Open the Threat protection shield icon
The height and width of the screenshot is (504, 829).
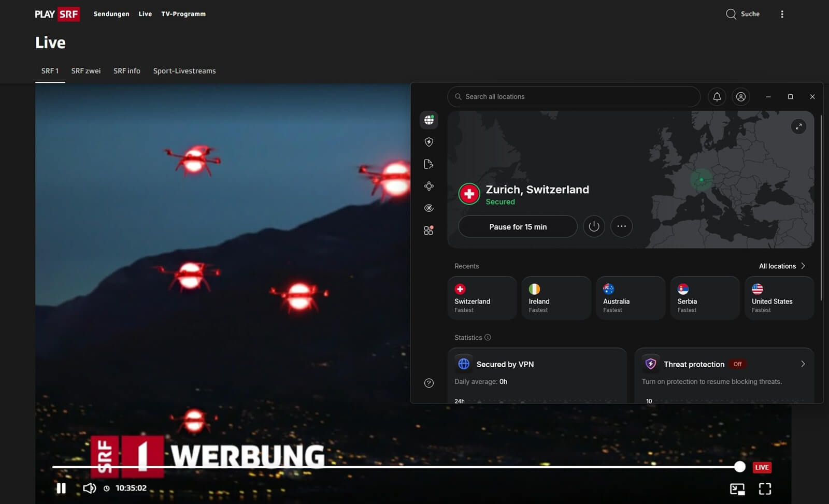pos(651,364)
